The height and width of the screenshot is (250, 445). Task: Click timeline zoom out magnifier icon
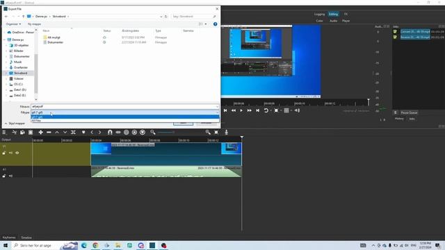pos(153,132)
